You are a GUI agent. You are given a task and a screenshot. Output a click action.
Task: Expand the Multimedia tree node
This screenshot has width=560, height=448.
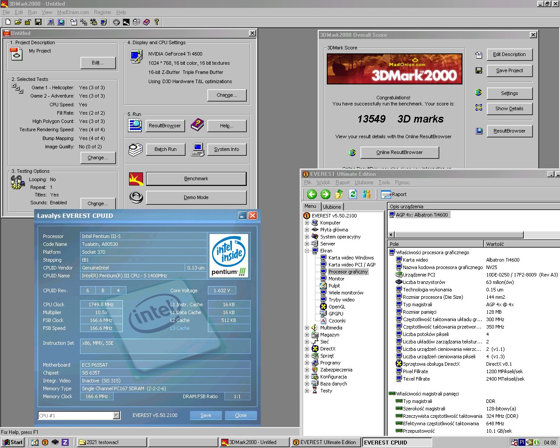click(x=307, y=328)
